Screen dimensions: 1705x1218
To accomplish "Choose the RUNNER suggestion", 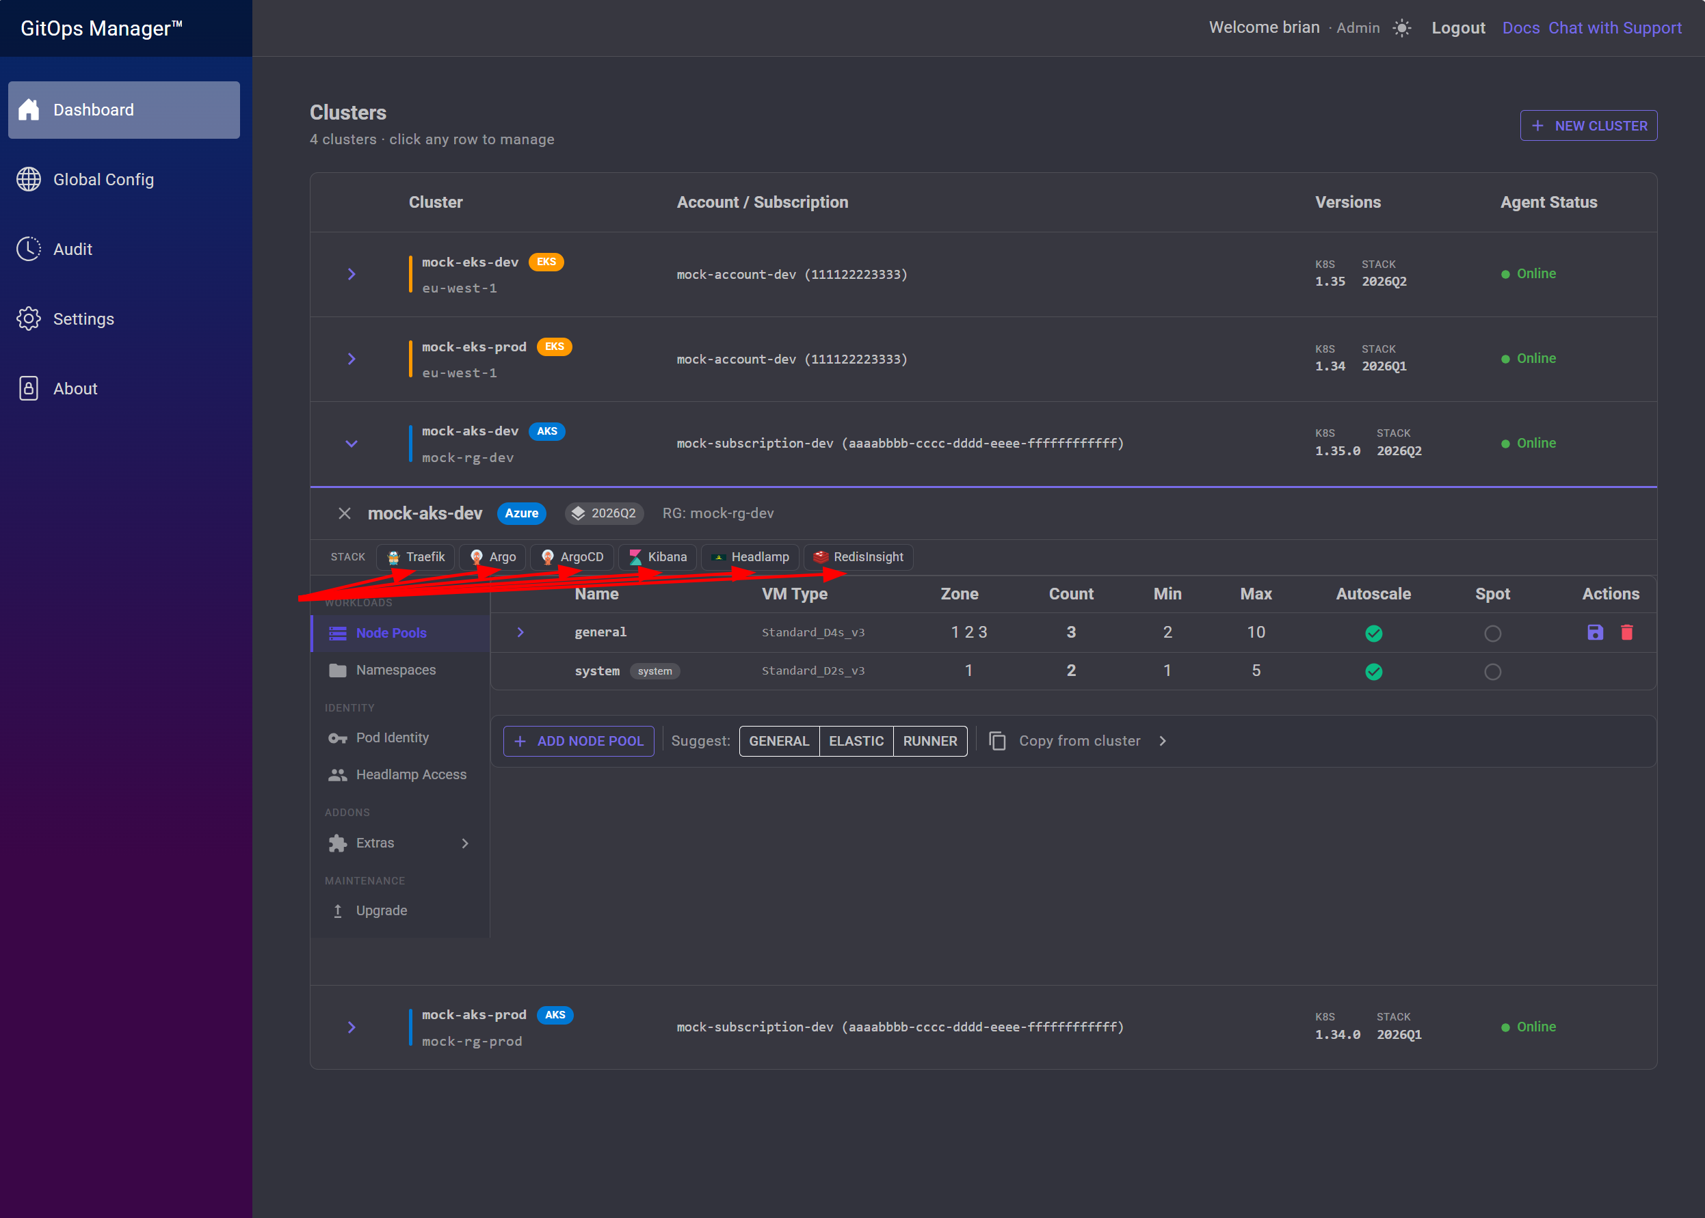I will tap(930, 741).
